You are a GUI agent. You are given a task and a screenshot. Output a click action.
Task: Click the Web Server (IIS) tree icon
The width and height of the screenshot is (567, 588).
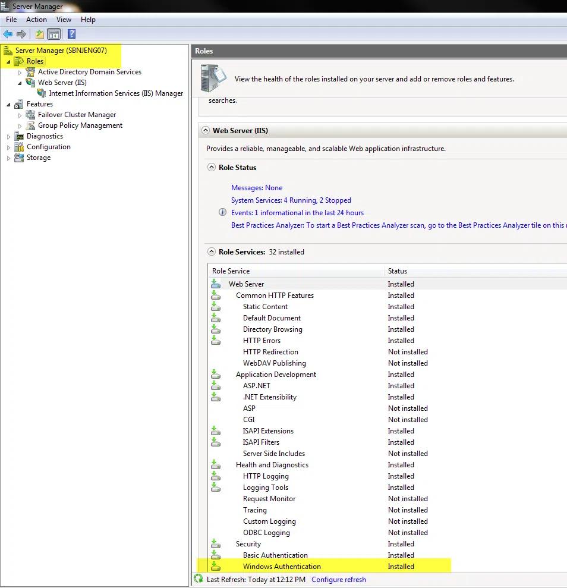(x=30, y=83)
